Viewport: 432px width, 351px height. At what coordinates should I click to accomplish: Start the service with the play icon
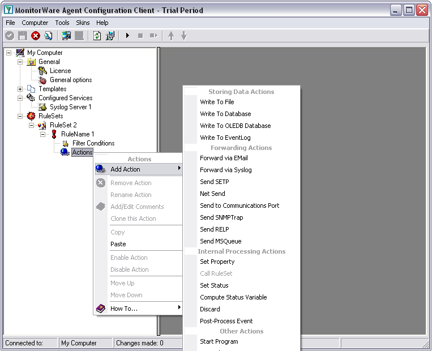click(x=127, y=36)
